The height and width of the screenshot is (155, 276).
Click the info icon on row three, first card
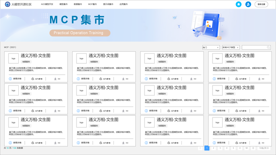click(10, 143)
